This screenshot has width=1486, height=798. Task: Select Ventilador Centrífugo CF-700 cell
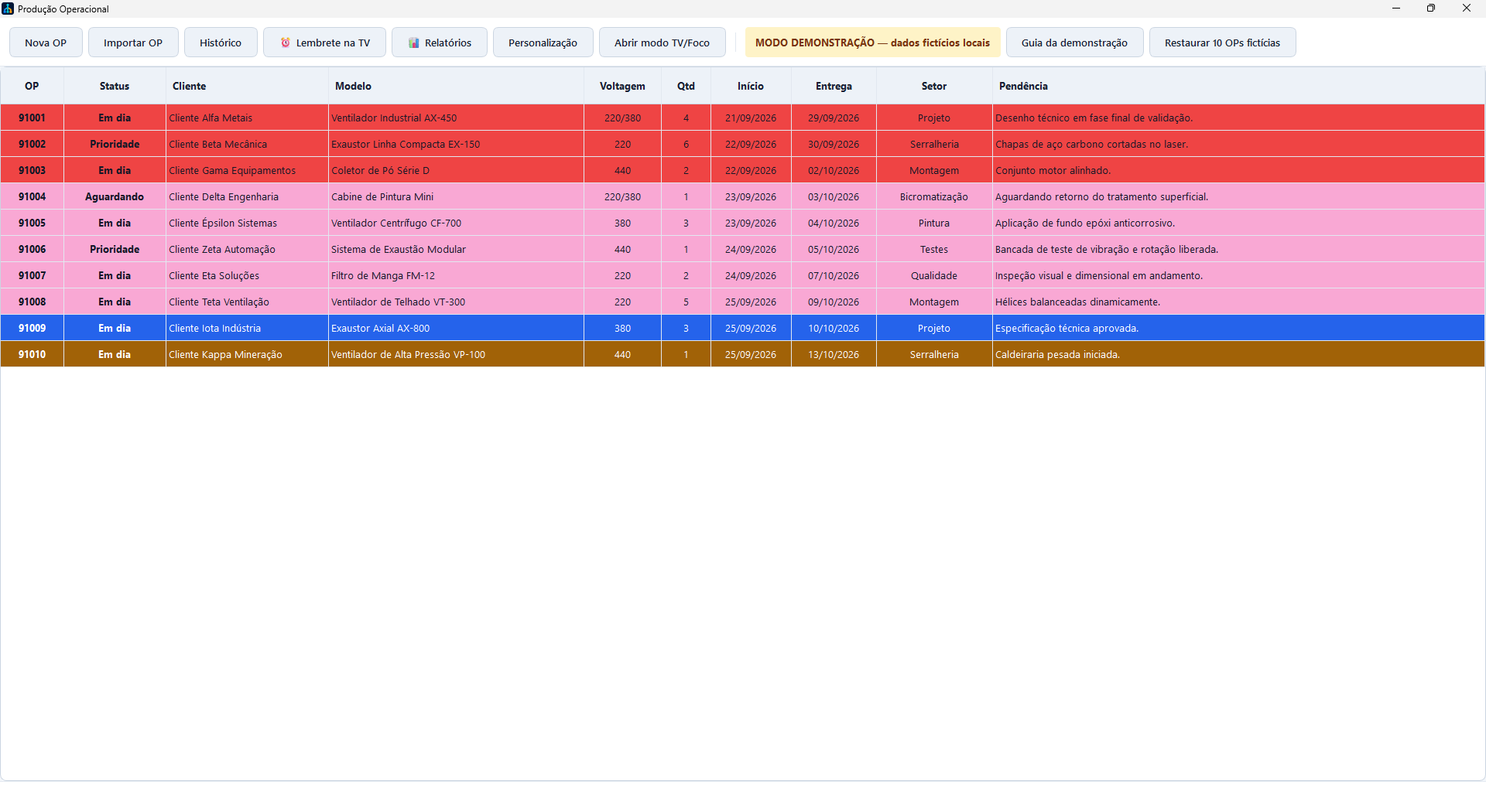[456, 223]
